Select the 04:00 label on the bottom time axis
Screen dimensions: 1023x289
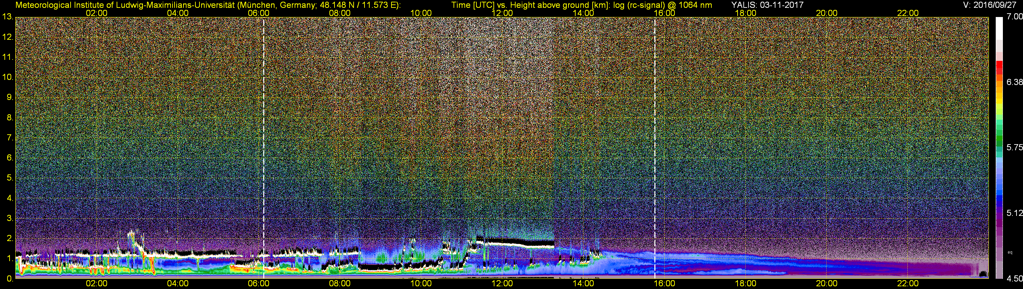[178, 284]
